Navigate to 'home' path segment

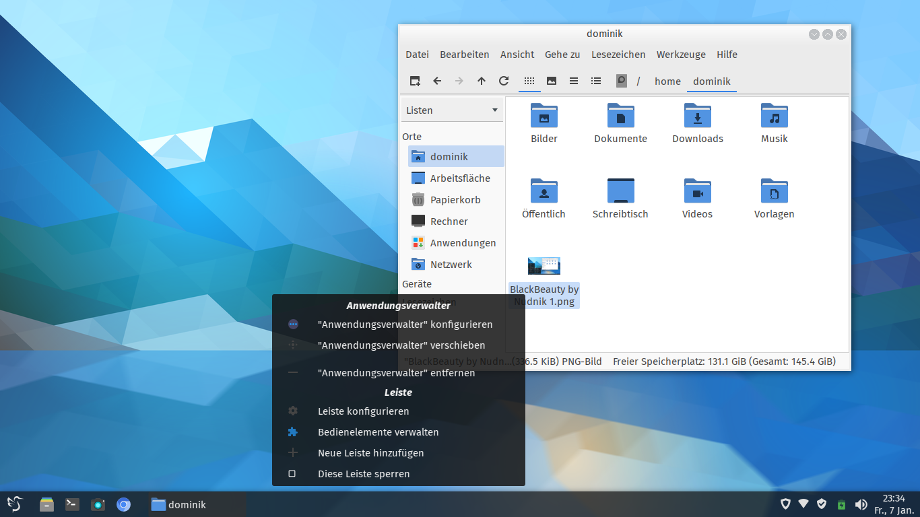(x=667, y=81)
